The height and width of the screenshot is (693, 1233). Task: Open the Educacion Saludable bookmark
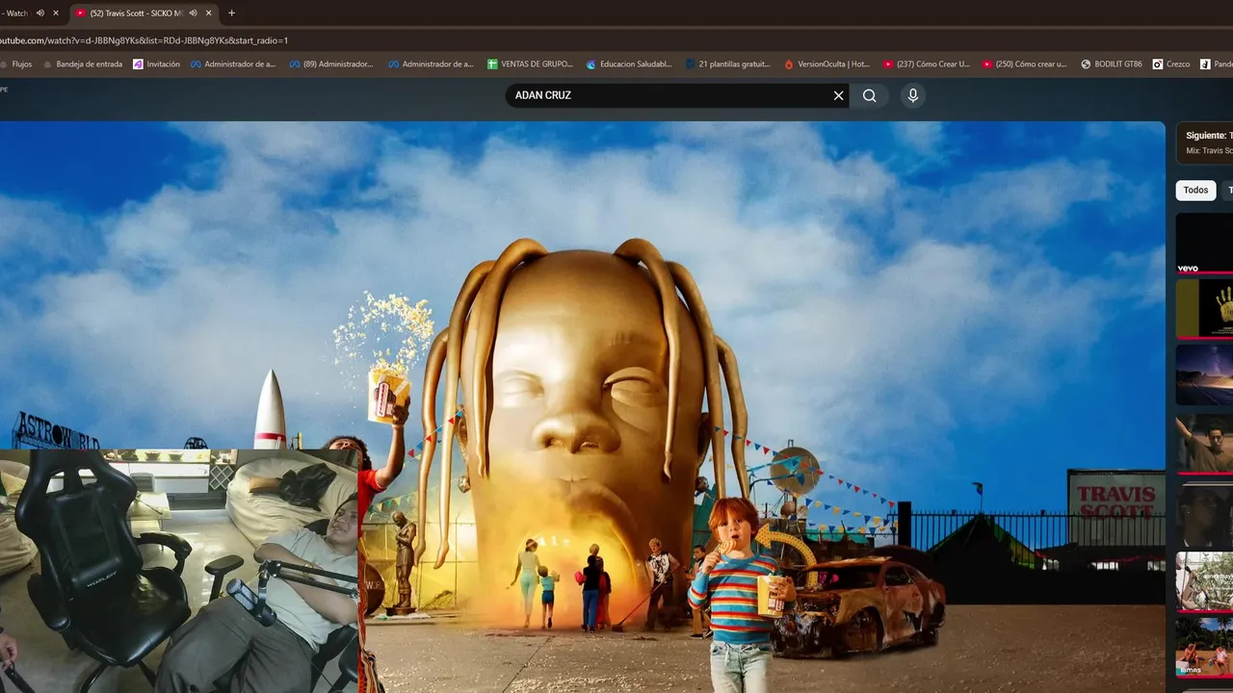coord(629,64)
